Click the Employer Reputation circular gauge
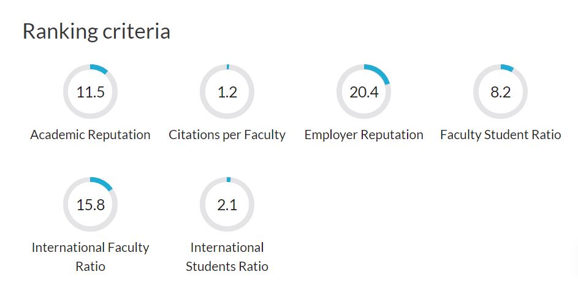This screenshot has height=285, width=578. pos(364,91)
